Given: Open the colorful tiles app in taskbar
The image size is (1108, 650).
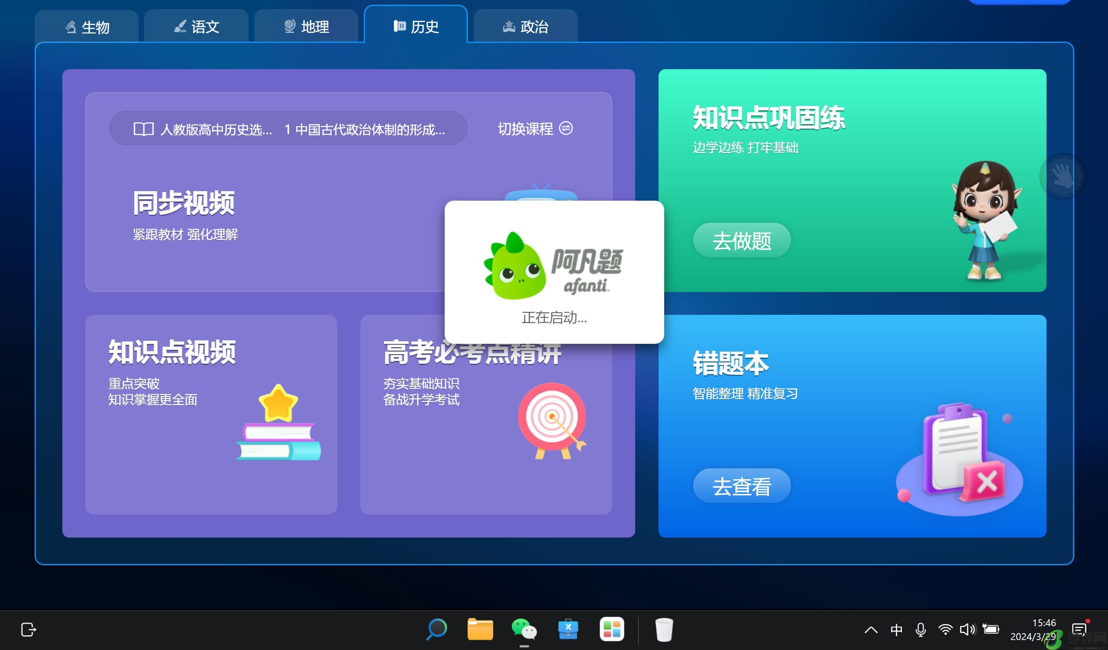Looking at the screenshot, I should (x=612, y=629).
